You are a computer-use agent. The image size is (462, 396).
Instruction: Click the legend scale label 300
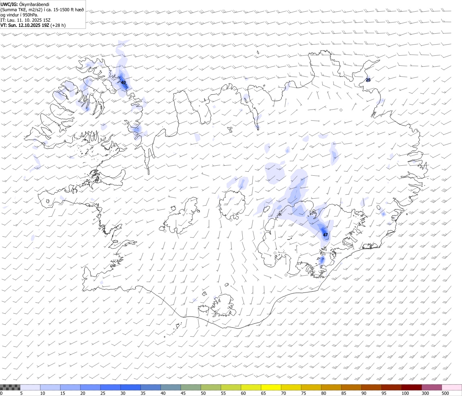425,393
